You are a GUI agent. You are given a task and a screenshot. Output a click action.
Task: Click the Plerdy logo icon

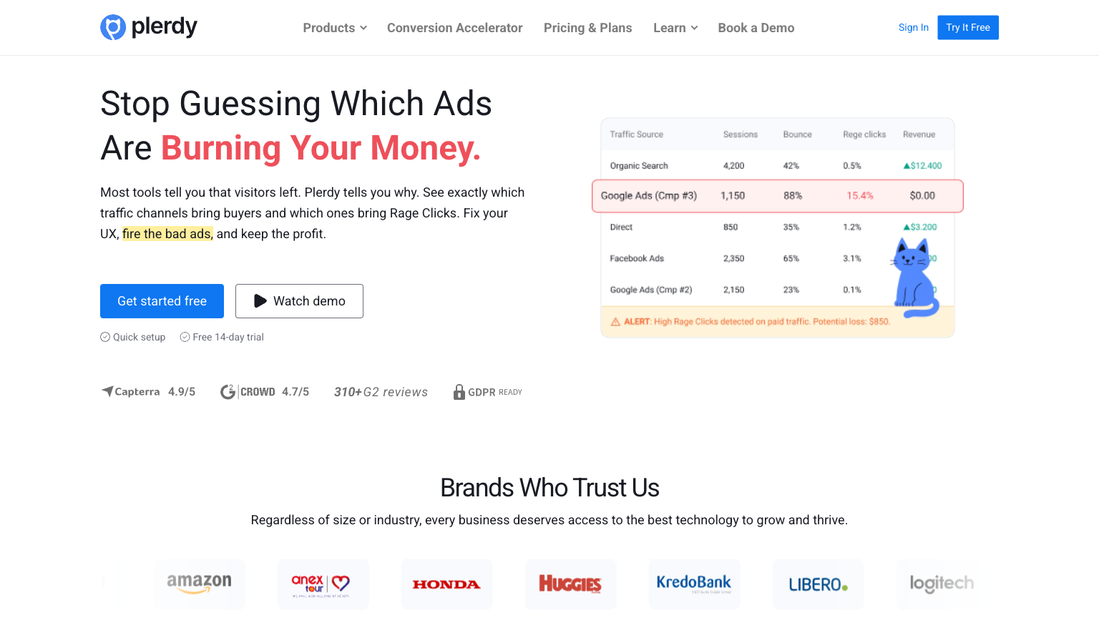113,27
